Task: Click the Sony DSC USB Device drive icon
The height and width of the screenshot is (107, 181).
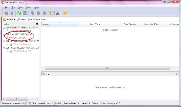Action: [7, 34]
